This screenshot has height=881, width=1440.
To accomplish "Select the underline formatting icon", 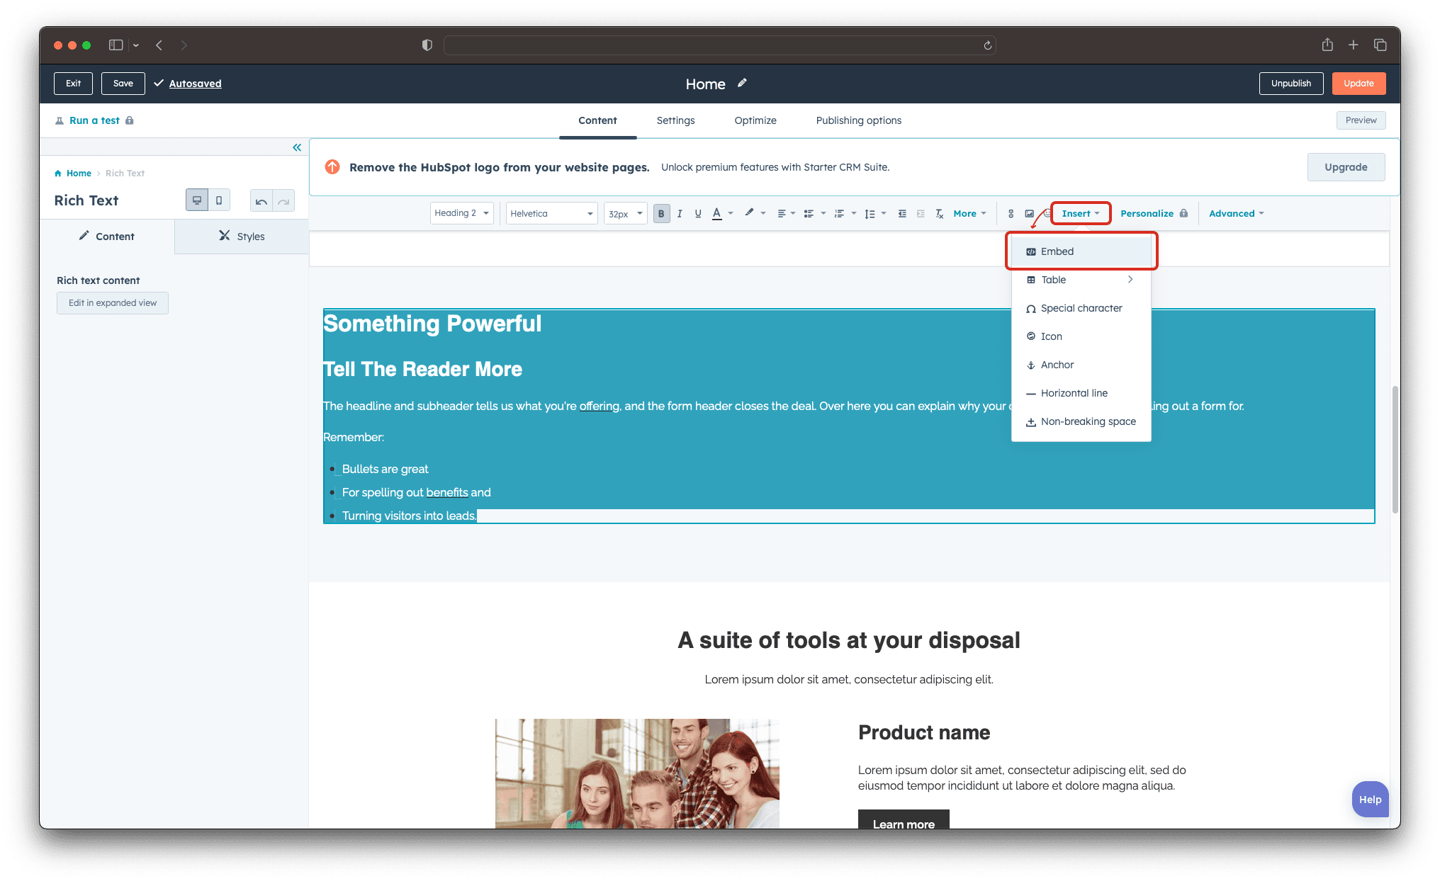I will coord(698,213).
